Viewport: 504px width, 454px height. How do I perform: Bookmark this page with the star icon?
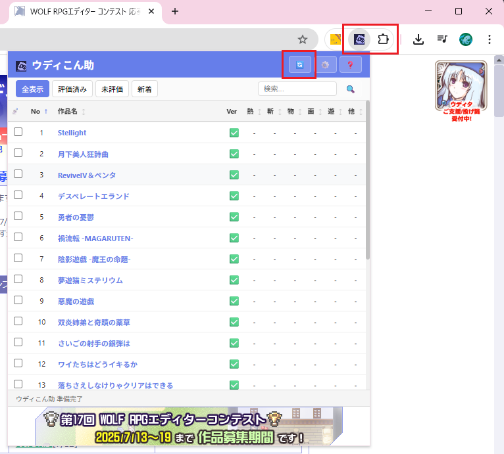[x=302, y=39]
